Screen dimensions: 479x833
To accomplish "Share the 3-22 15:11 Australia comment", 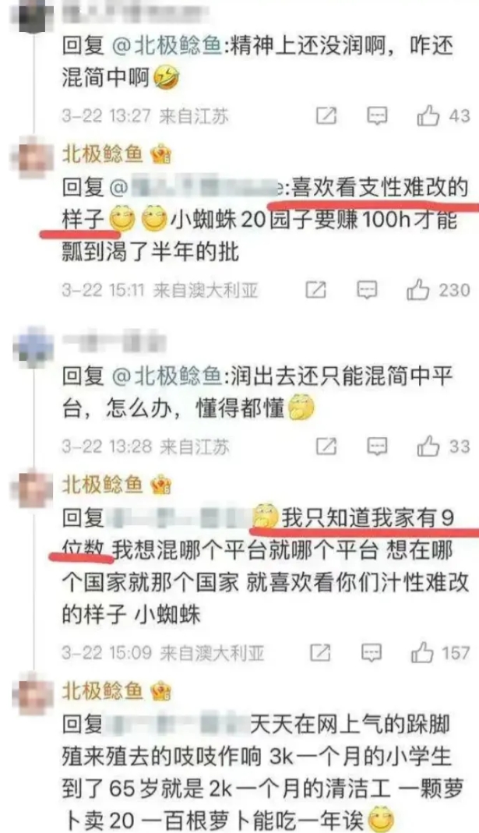I will pyautogui.click(x=315, y=290).
